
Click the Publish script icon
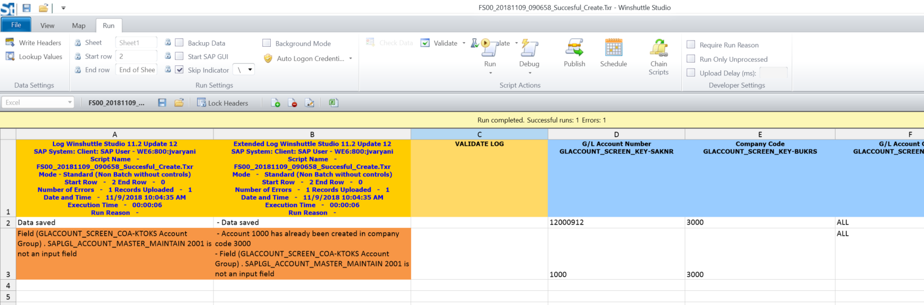[574, 48]
